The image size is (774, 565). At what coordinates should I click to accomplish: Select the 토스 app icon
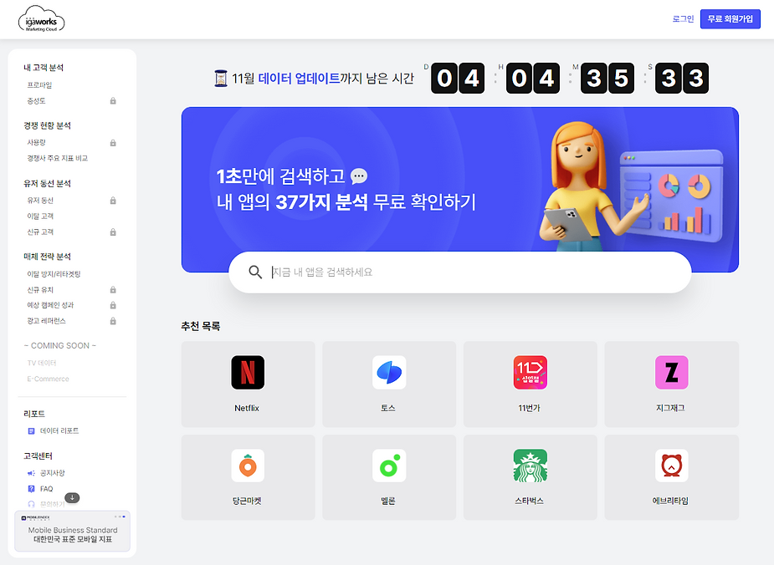pos(389,372)
